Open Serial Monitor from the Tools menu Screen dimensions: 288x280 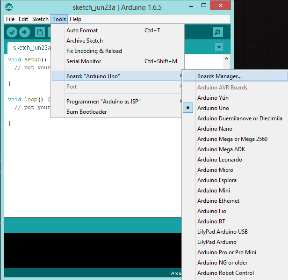[118, 61]
